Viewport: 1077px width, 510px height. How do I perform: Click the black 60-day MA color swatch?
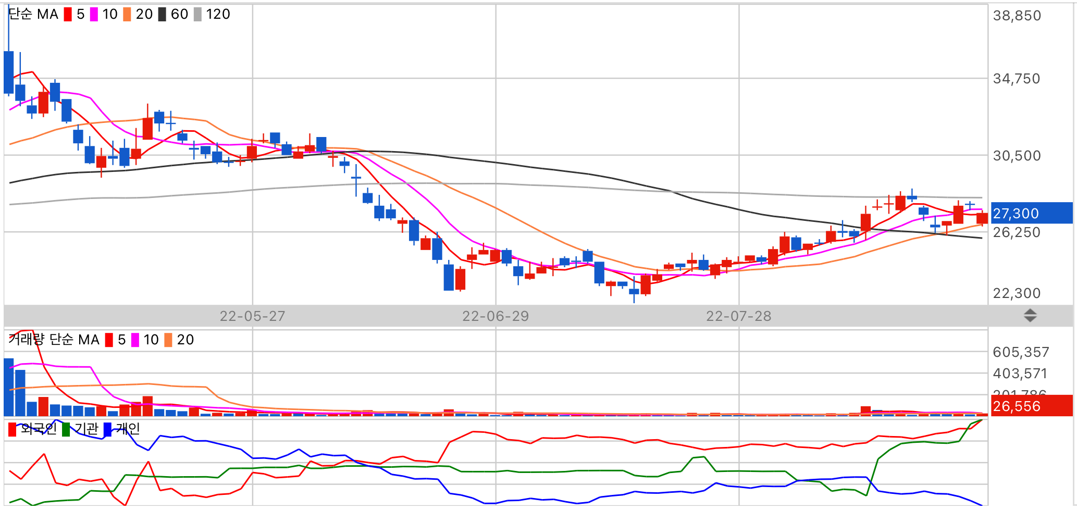tap(162, 15)
